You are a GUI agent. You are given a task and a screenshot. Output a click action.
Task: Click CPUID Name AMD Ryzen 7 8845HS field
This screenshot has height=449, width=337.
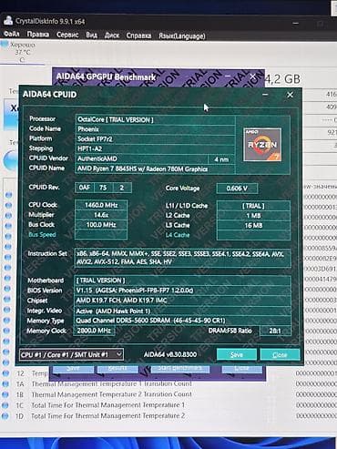click(155, 168)
